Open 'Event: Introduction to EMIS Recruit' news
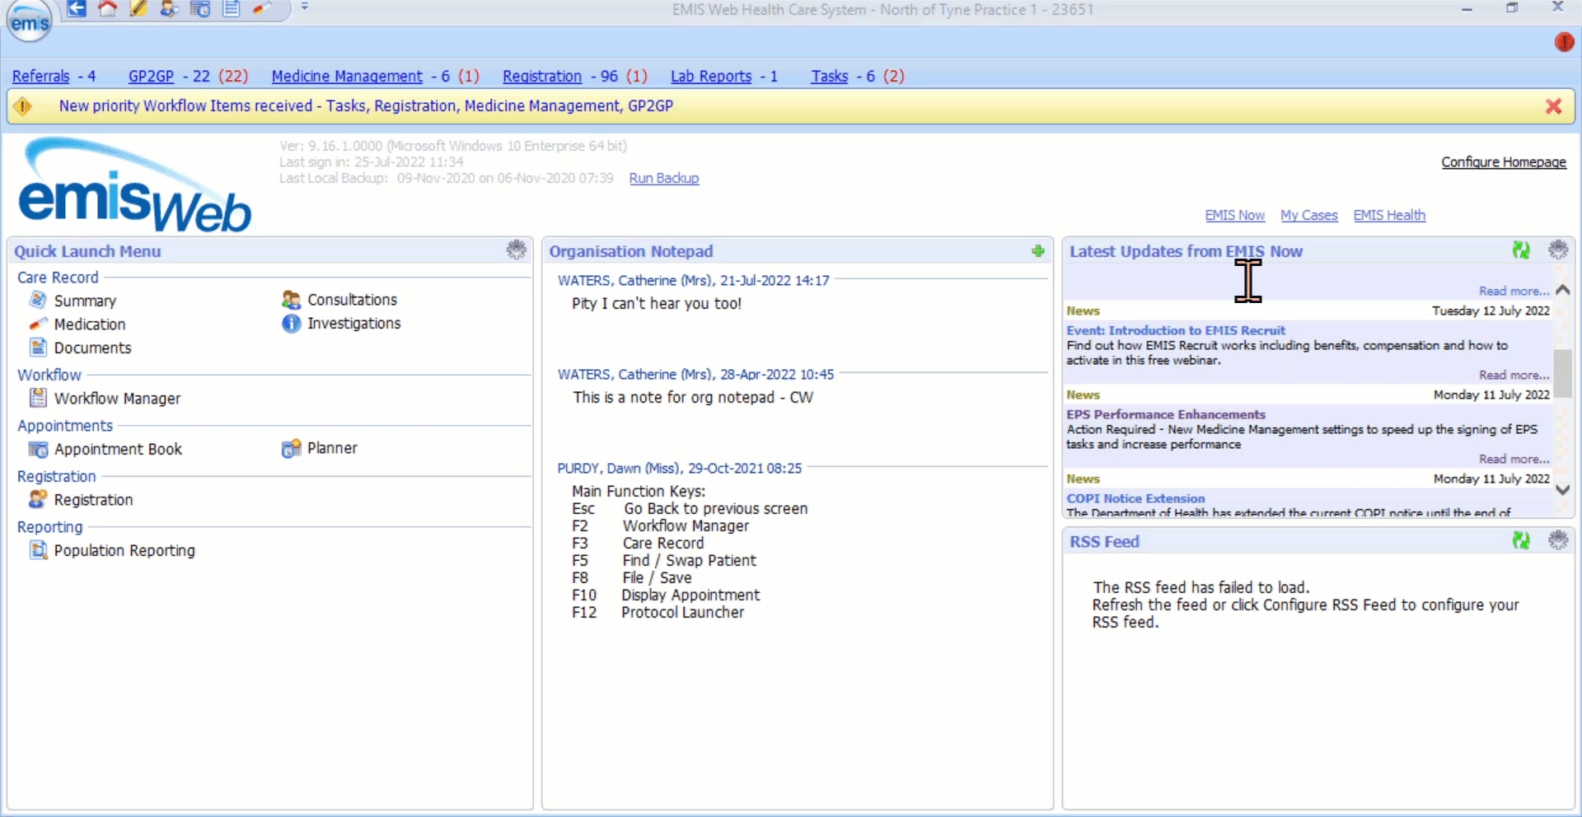Screen dimensions: 1582x817 pos(1176,330)
